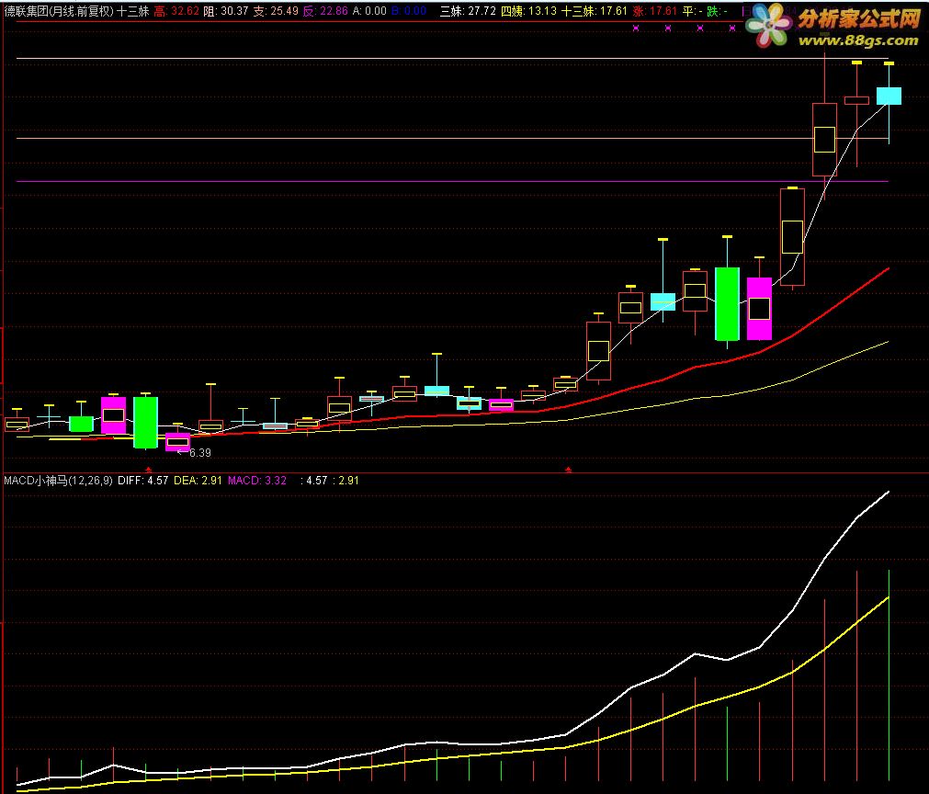Screen dimensions: 929x794
Task: Select the magenta candle next to the tall green one
Action: [x=759, y=308]
